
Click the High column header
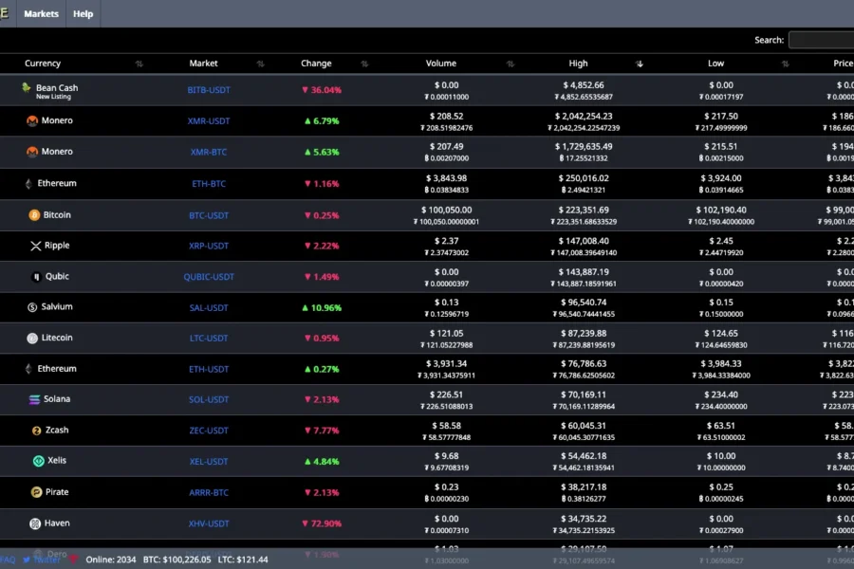[x=578, y=64]
